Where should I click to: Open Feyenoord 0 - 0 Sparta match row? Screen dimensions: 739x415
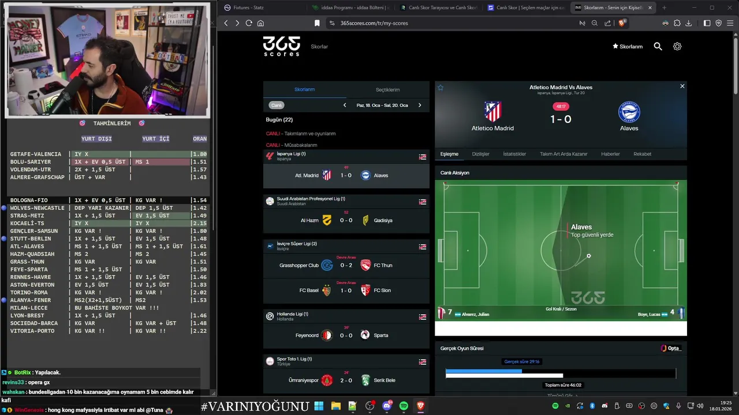point(346,335)
